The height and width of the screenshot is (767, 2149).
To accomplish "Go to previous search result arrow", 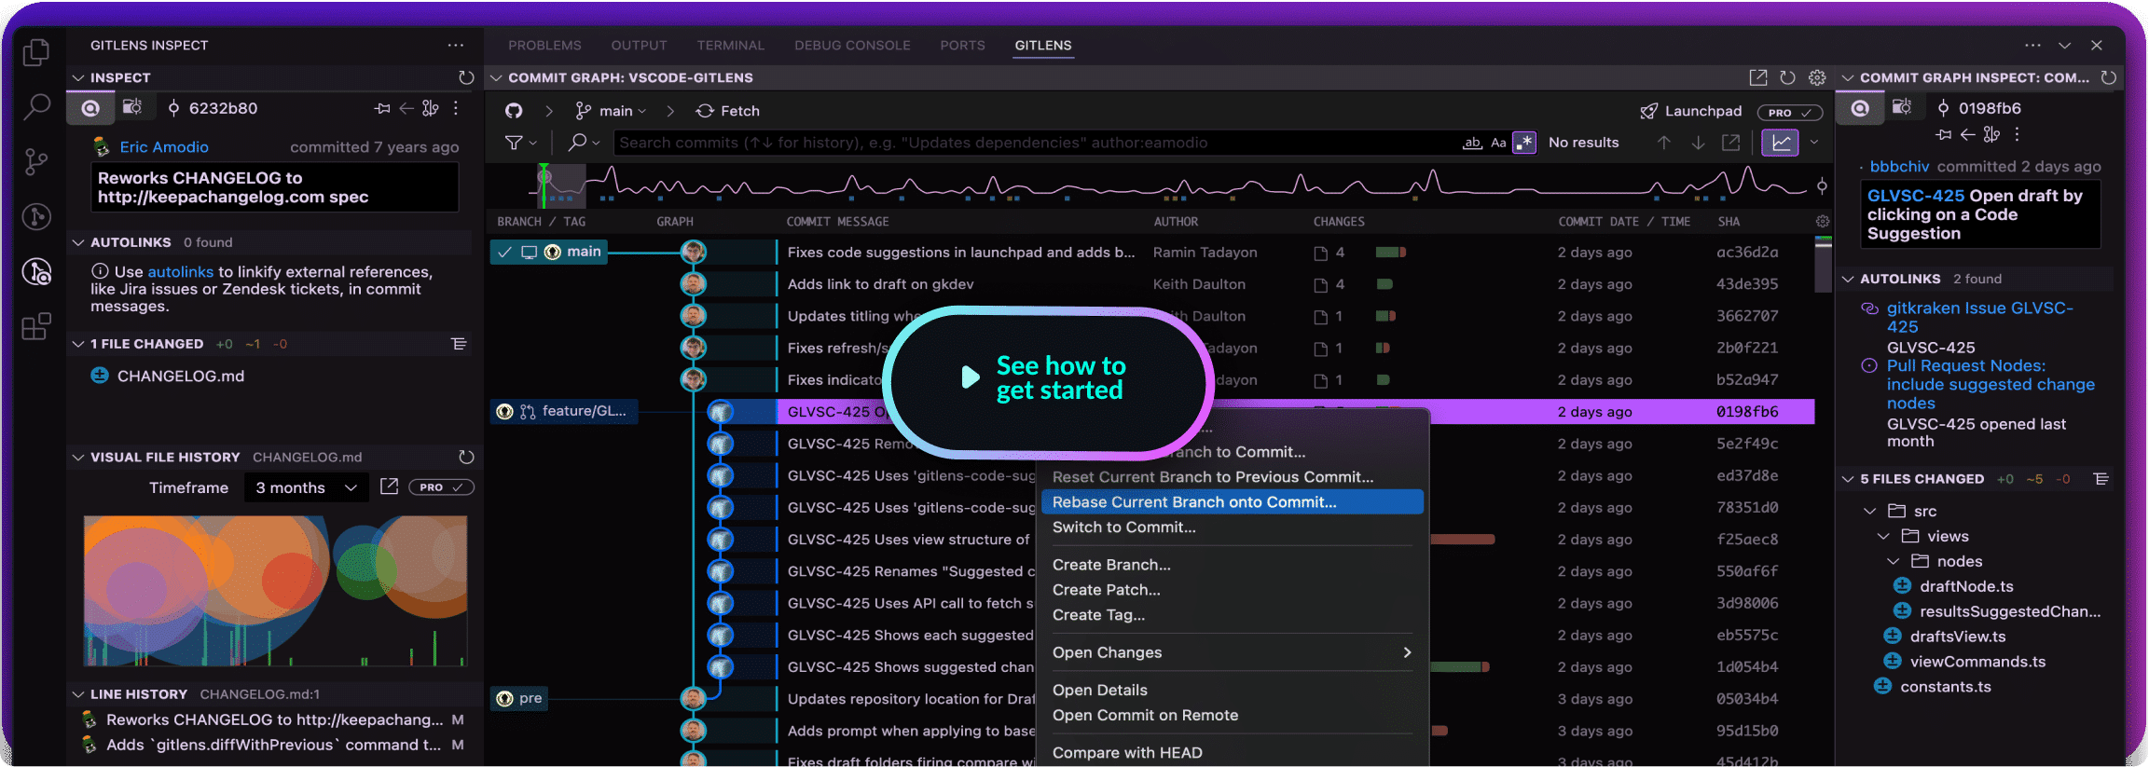I will click(1663, 143).
